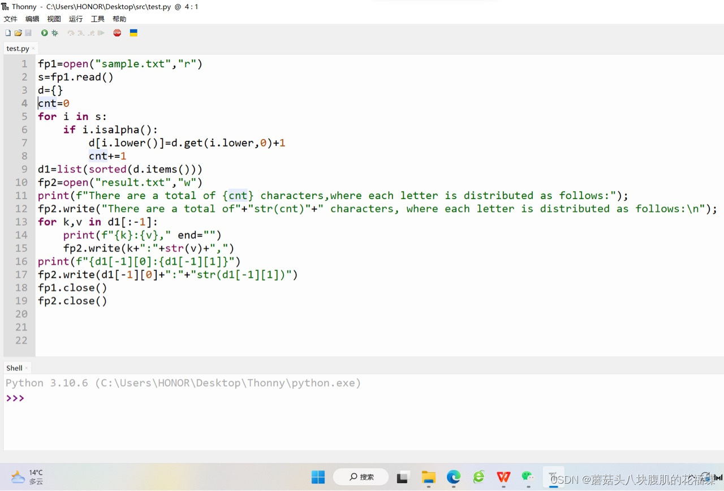This screenshot has height=491, width=724.
Task: Open the Windows Start menu
Action: coord(318,477)
